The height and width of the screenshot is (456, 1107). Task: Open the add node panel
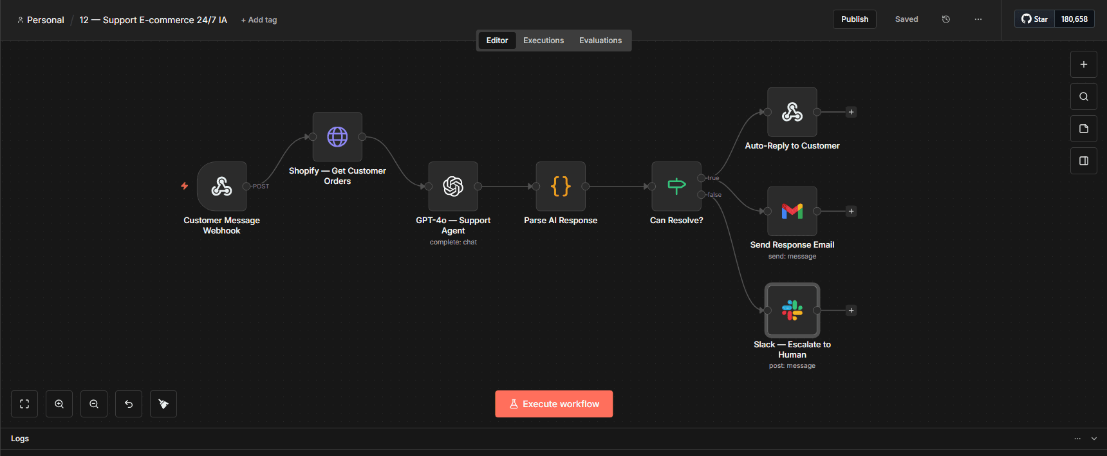(x=1084, y=64)
